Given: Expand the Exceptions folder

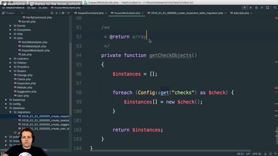Looking at the screenshot, I should 10,30.
